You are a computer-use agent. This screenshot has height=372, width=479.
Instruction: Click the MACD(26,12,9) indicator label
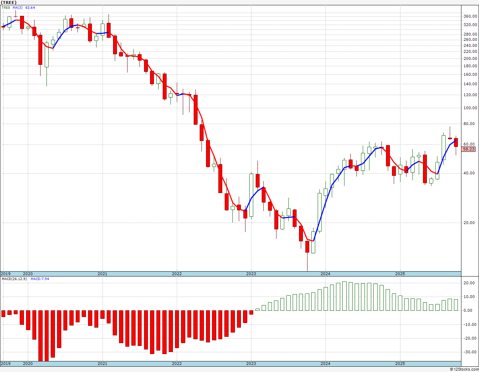pos(15,279)
